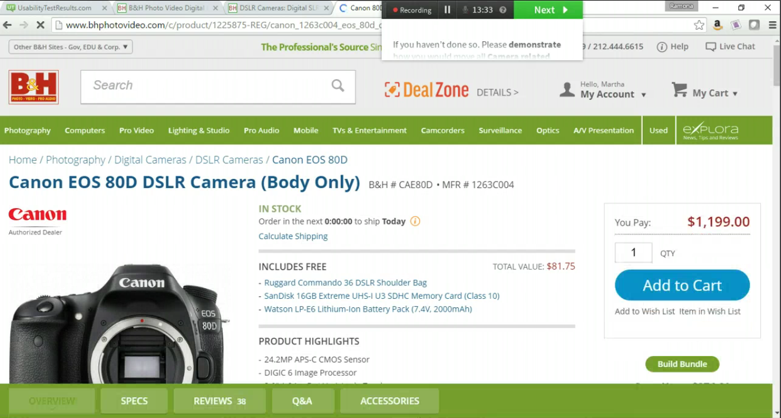Open Ruggard Commando 36 Shoulder Bag link
This screenshot has height=418, width=781.
345,283
